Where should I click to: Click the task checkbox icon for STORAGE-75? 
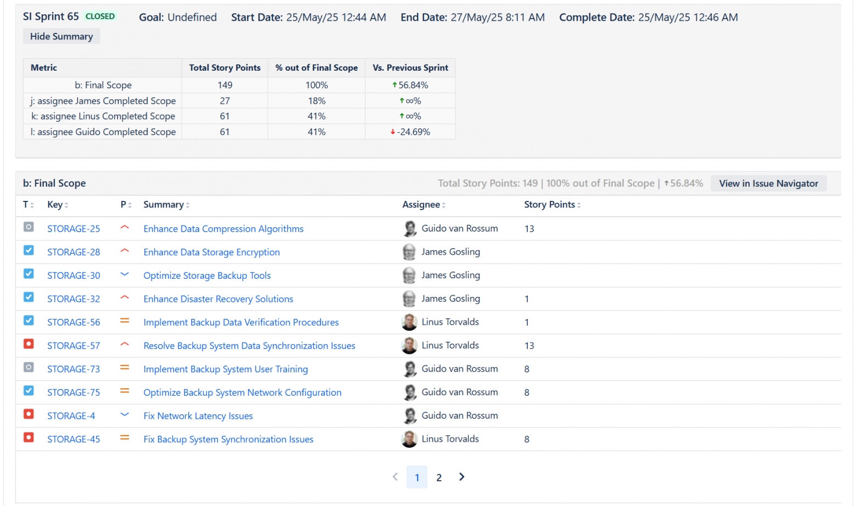coord(29,391)
